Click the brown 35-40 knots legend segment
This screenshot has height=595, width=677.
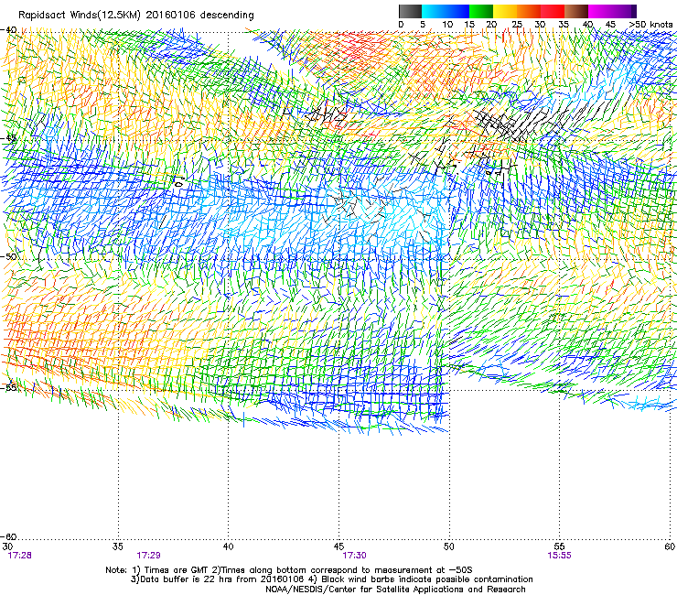click(x=576, y=11)
